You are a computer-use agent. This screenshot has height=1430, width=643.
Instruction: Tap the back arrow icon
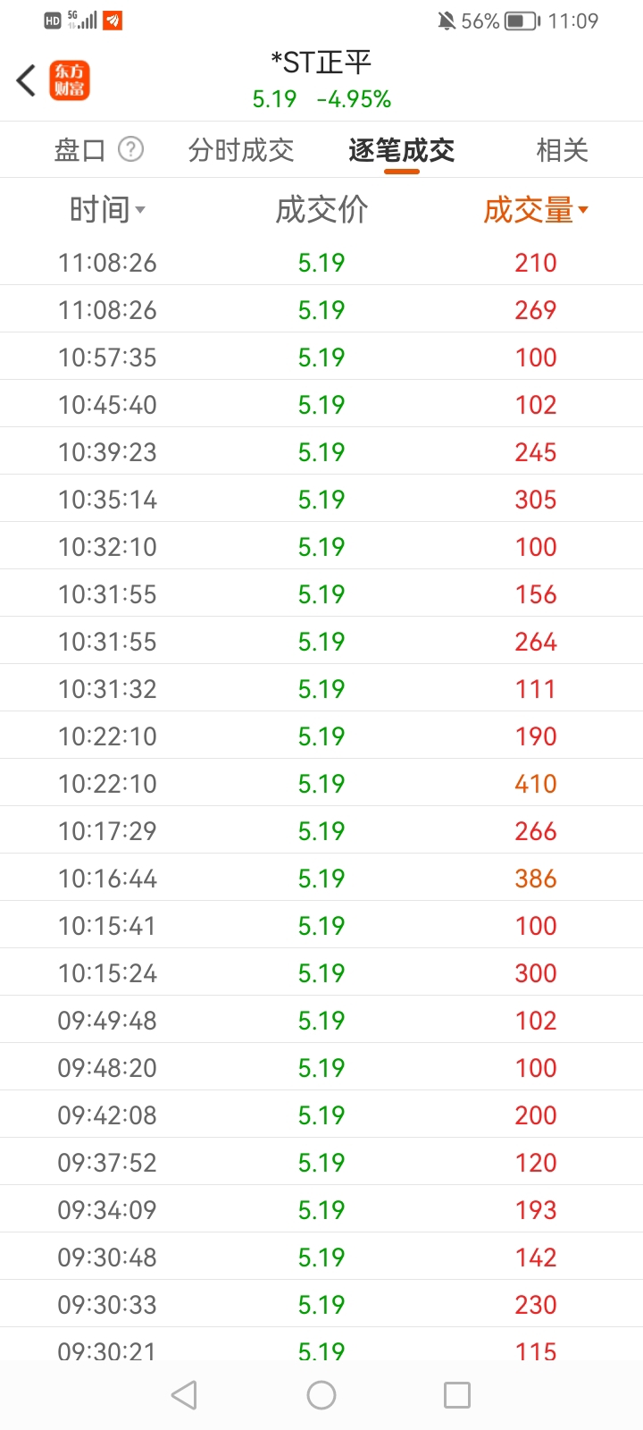click(26, 80)
